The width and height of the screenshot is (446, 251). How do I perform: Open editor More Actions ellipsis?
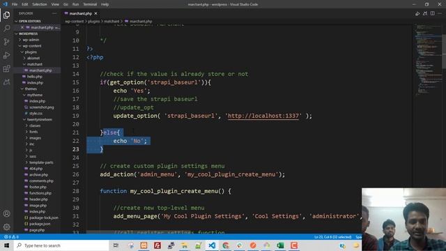440,13
